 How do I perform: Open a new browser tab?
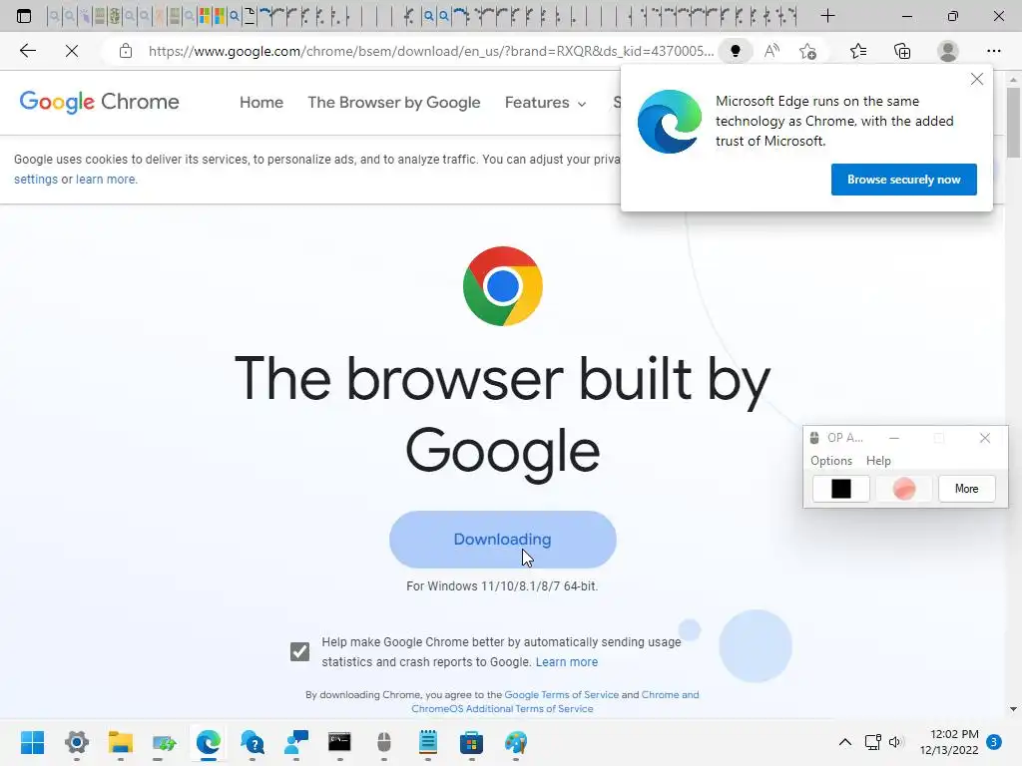pyautogui.click(x=827, y=16)
